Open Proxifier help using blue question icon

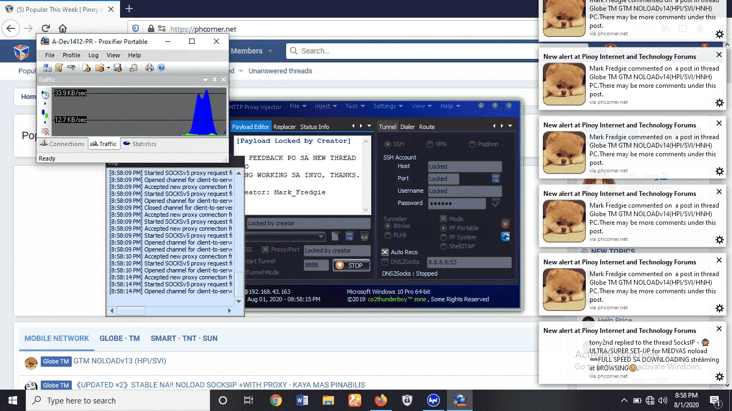tap(161, 67)
